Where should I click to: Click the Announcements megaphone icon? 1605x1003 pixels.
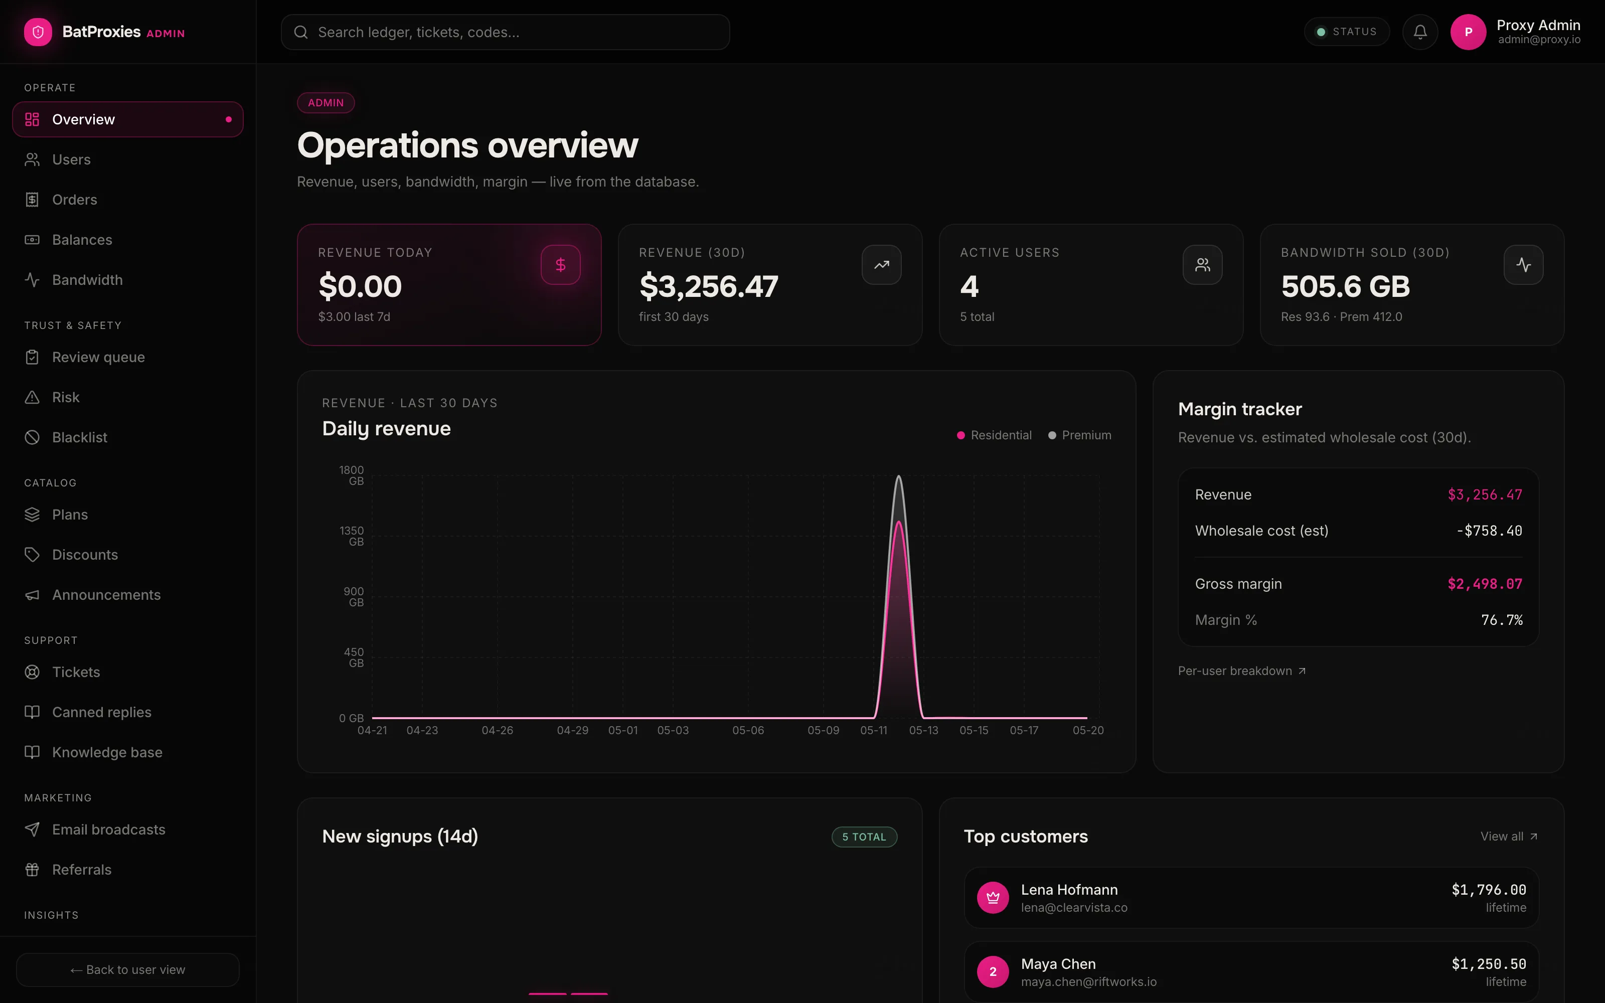[x=32, y=595]
